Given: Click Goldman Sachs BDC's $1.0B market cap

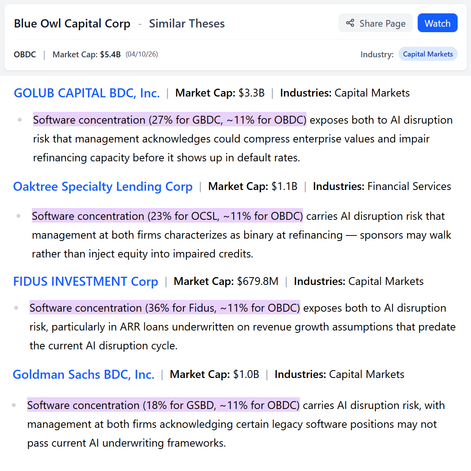Looking at the screenshot, I should pos(246,374).
